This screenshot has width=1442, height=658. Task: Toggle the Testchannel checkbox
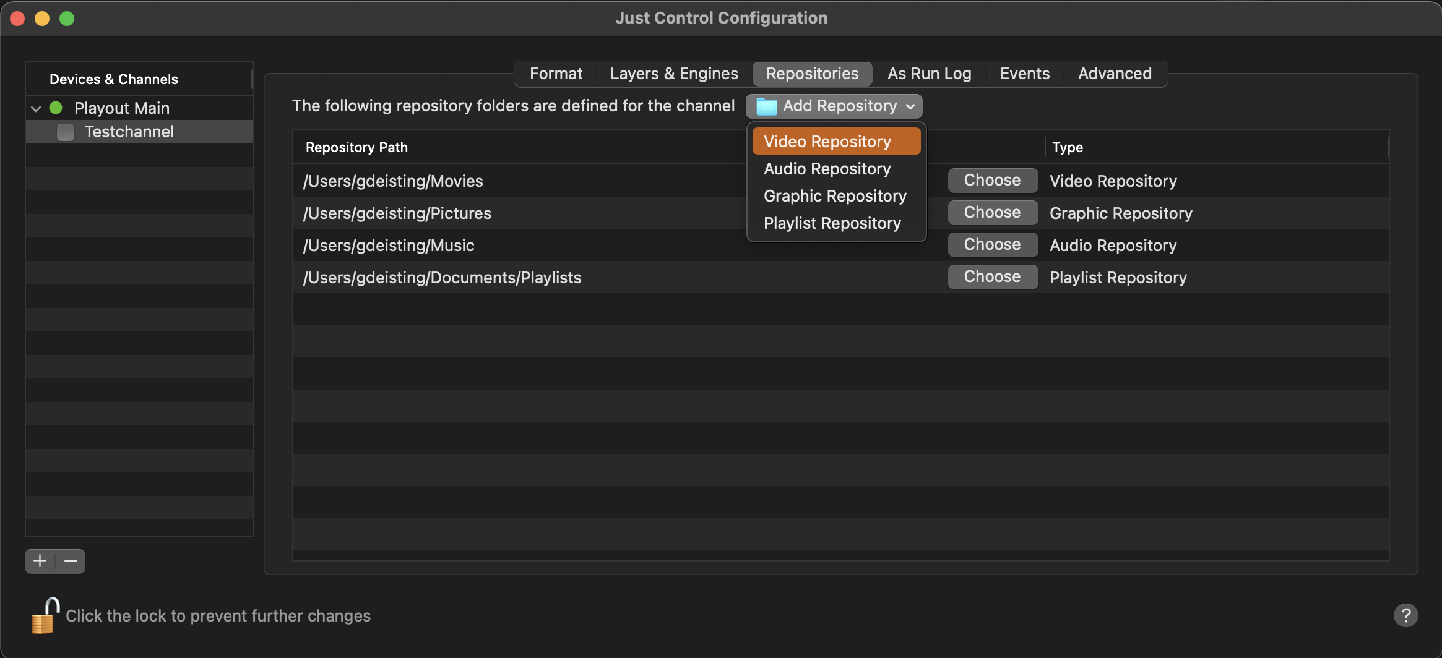pyautogui.click(x=66, y=132)
